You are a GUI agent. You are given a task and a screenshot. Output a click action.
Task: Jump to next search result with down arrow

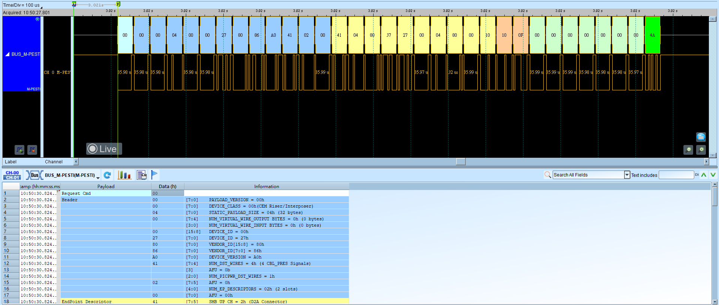tap(713, 175)
